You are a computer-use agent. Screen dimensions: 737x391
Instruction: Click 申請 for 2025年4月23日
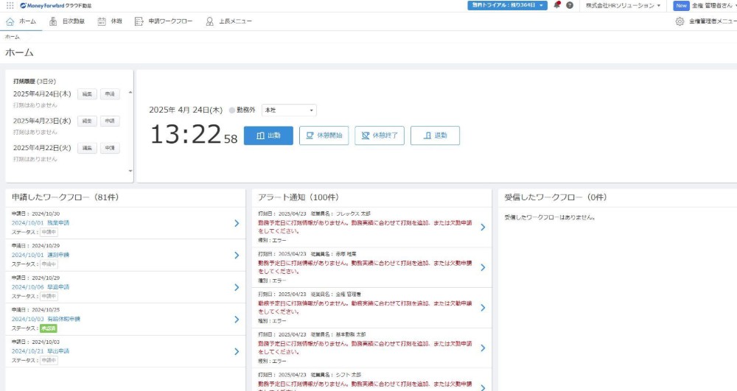coord(109,121)
